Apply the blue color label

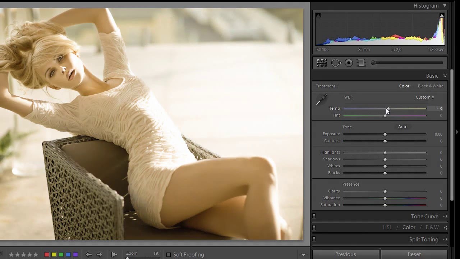point(68,255)
